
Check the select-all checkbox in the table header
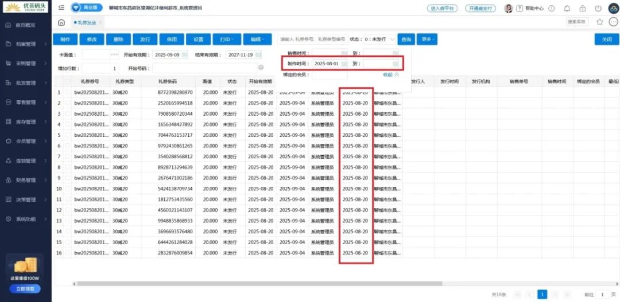click(x=68, y=81)
